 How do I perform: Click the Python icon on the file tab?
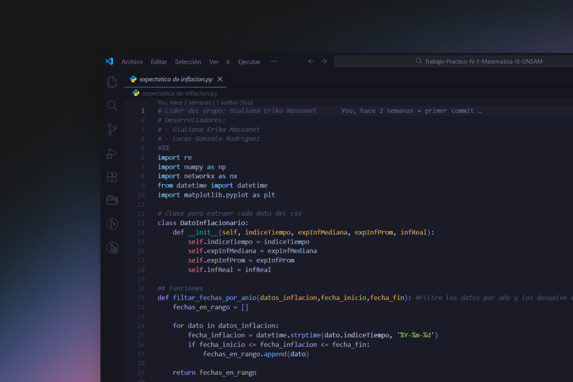tap(133, 79)
